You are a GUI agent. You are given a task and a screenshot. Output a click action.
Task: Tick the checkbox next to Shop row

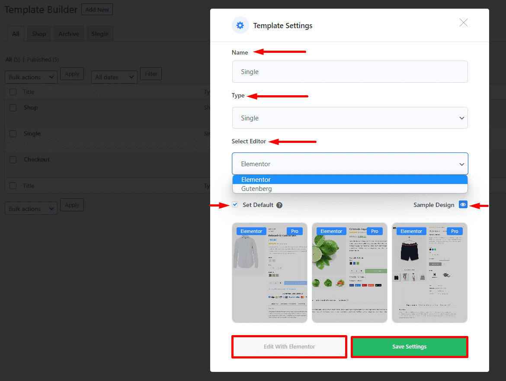[x=13, y=108]
